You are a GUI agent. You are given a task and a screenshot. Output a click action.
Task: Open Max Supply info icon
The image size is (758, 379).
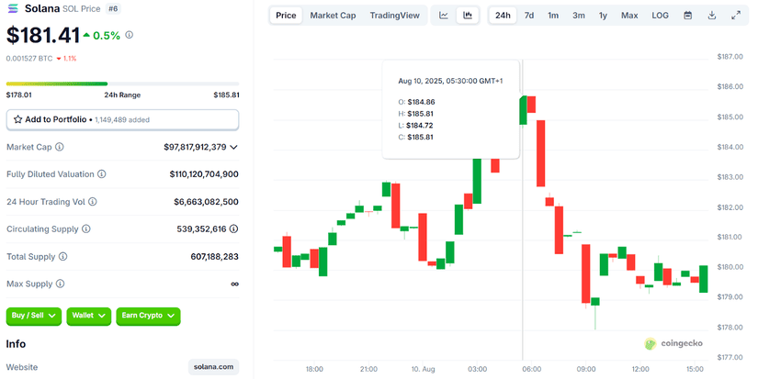click(x=60, y=284)
